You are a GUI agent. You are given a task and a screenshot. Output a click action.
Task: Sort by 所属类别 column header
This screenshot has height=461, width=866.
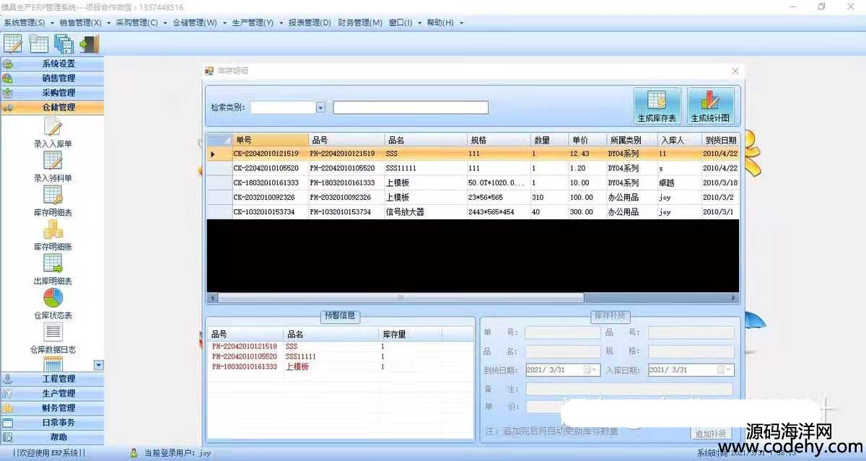(x=631, y=140)
